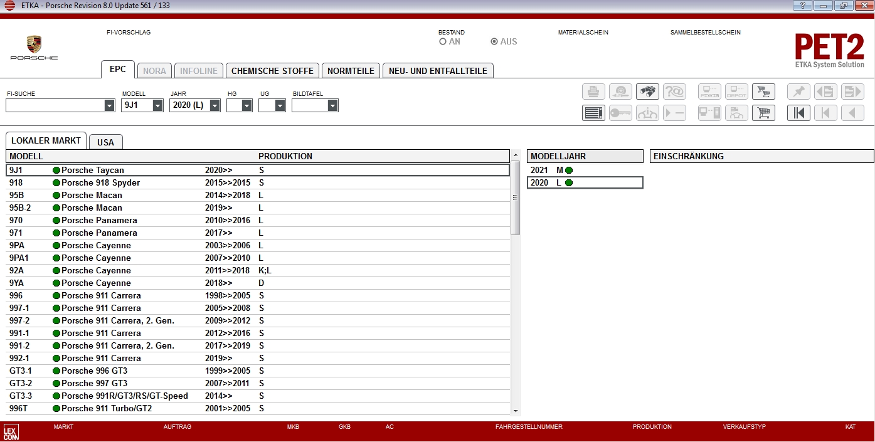Click the key icon in toolbar
This screenshot has height=442, width=875.
click(x=620, y=113)
